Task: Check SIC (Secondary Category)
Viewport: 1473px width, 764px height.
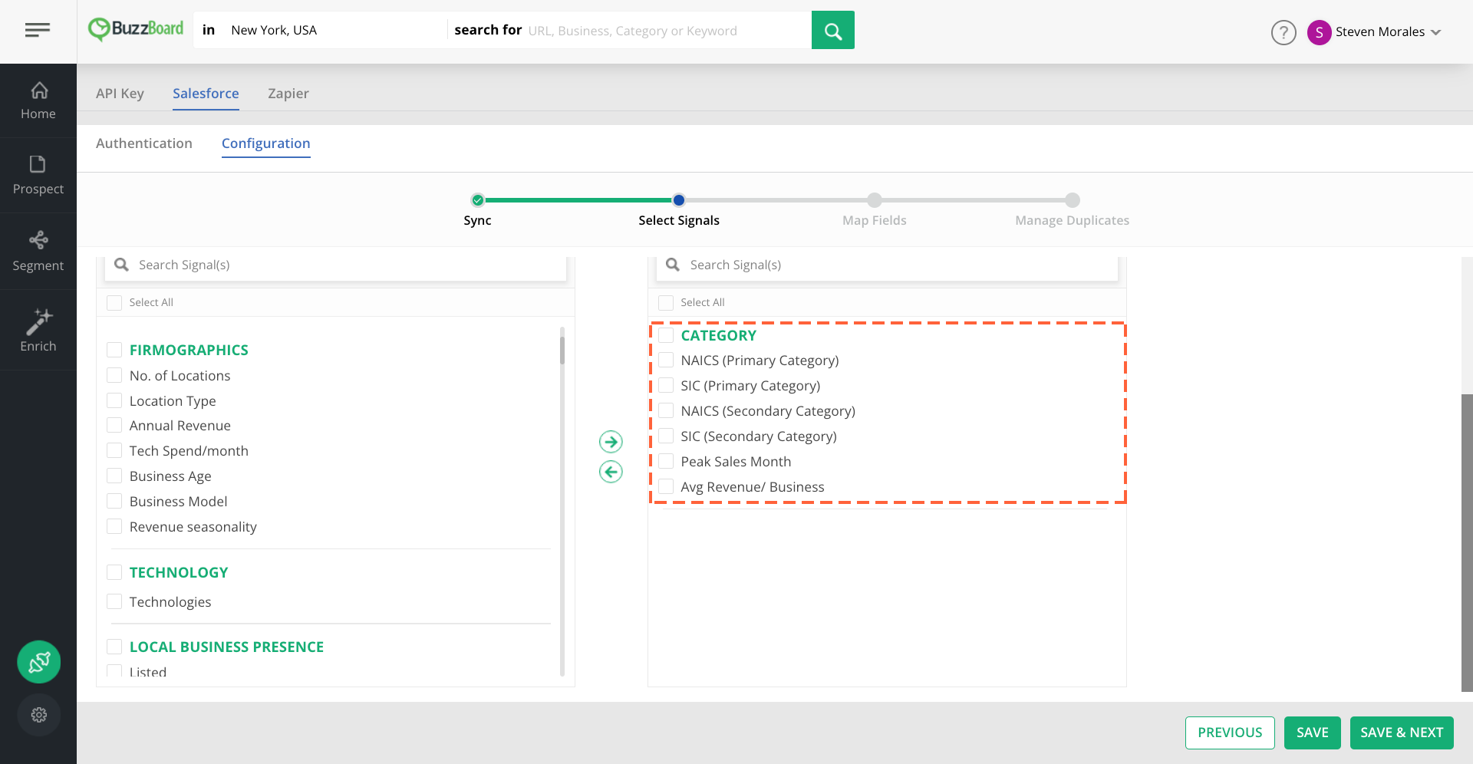Action: (666, 436)
